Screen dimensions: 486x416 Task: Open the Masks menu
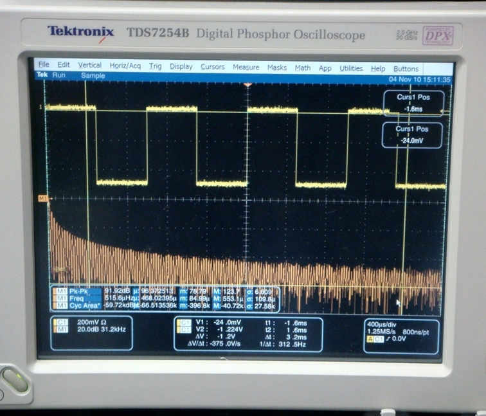pos(277,68)
